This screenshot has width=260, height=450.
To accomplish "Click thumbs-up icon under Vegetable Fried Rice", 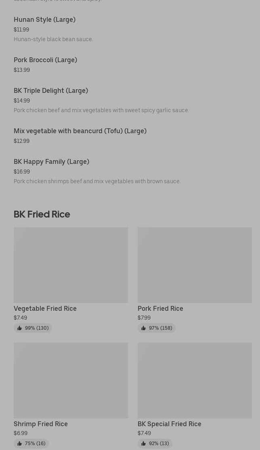I will (19, 328).
